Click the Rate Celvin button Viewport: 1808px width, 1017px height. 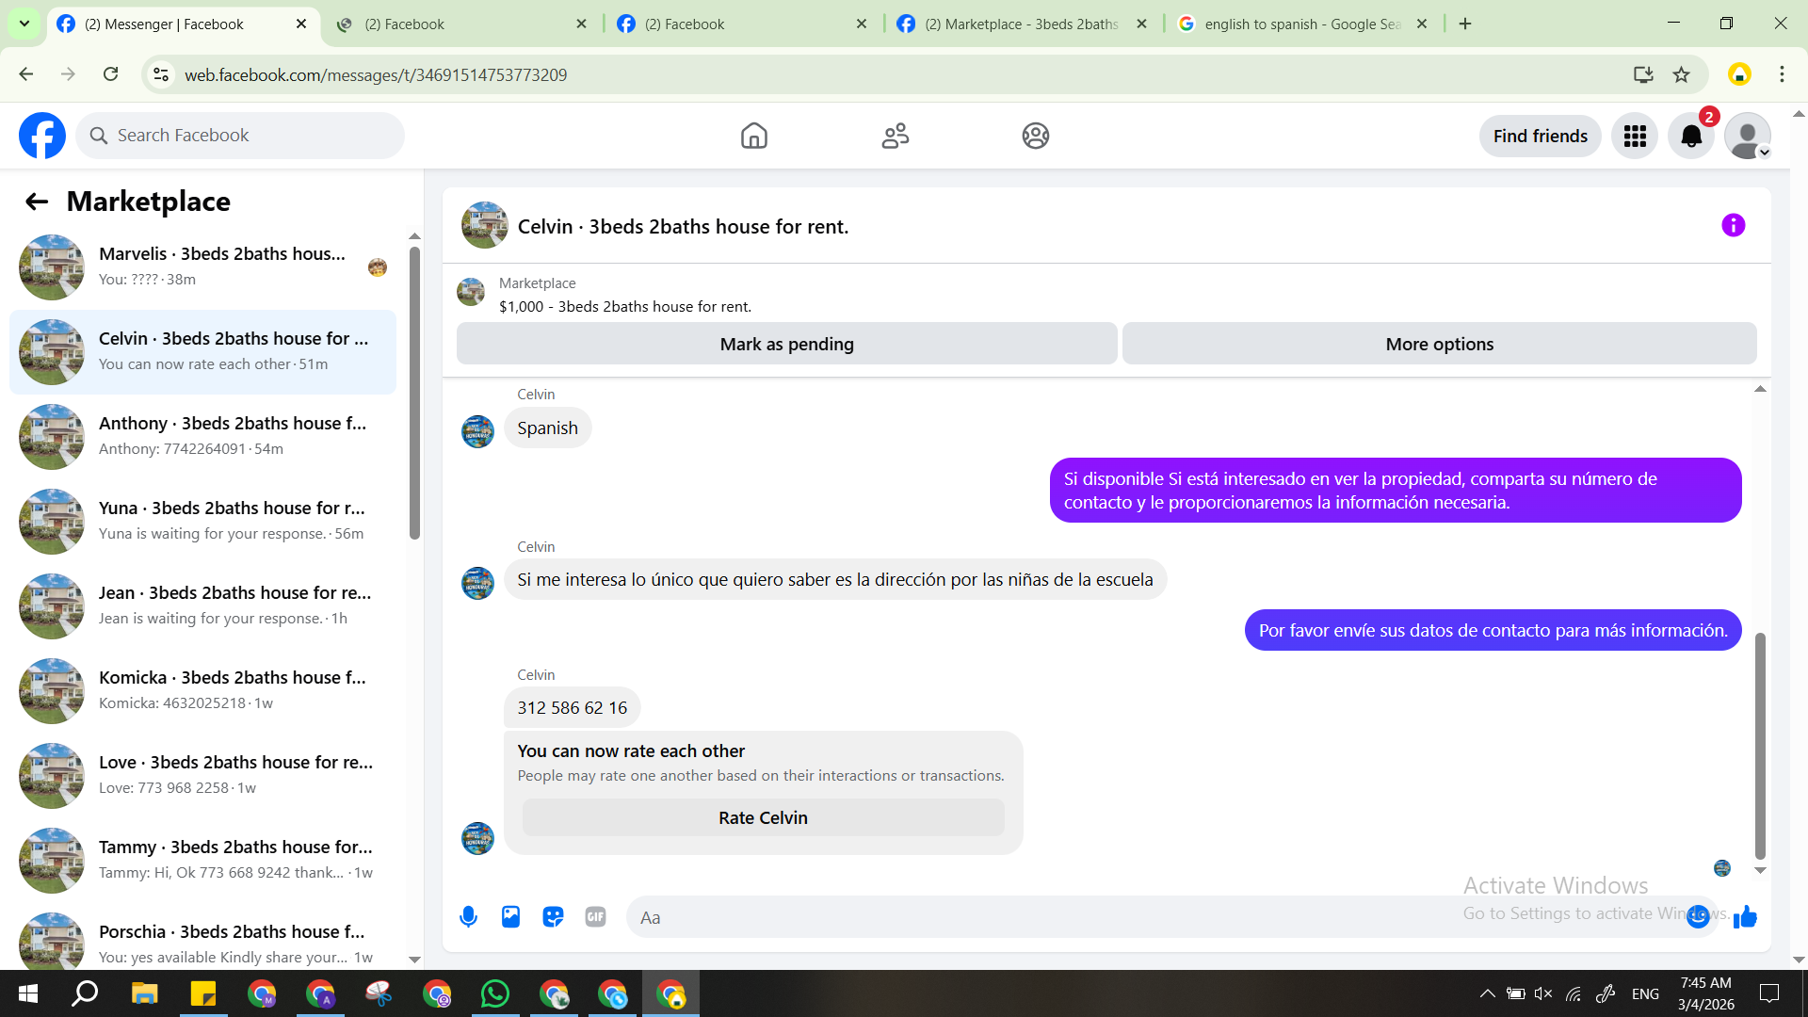coord(763,817)
